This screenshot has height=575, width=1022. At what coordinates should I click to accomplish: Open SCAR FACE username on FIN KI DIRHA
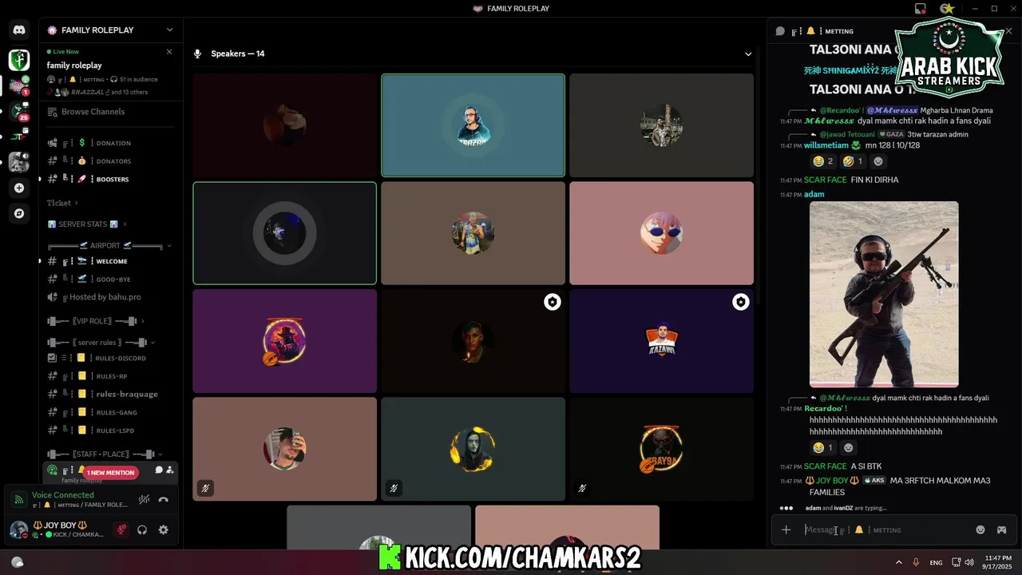point(825,180)
